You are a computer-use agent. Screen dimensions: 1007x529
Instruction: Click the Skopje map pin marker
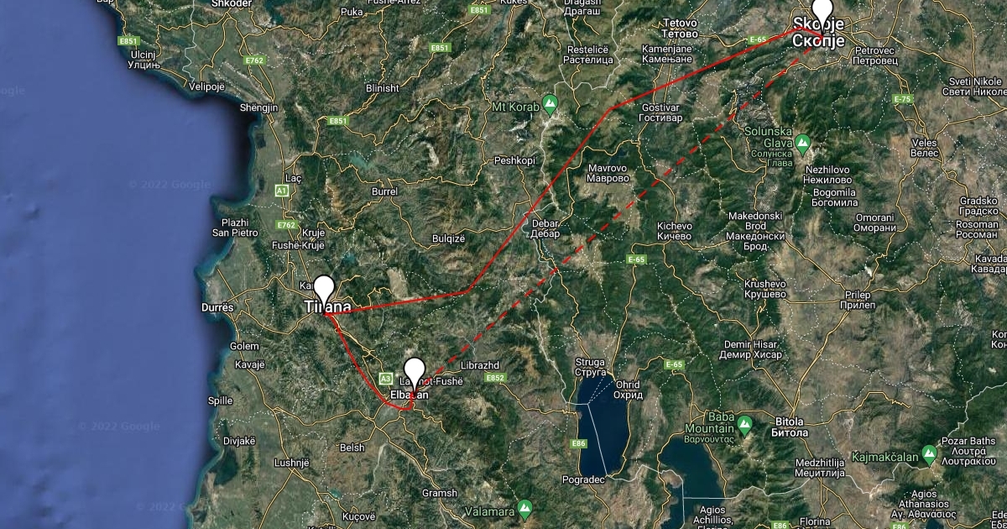click(824, 12)
